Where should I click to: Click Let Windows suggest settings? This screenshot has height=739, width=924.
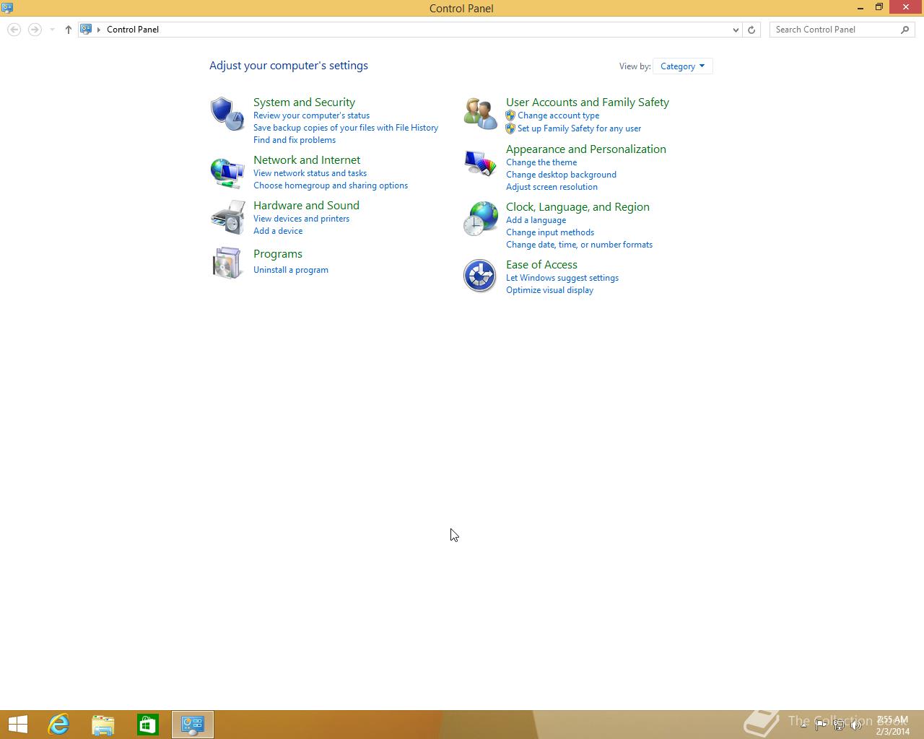(x=562, y=278)
